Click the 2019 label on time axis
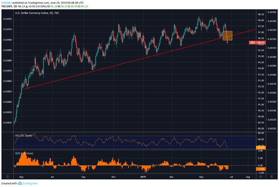 tap(143, 177)
